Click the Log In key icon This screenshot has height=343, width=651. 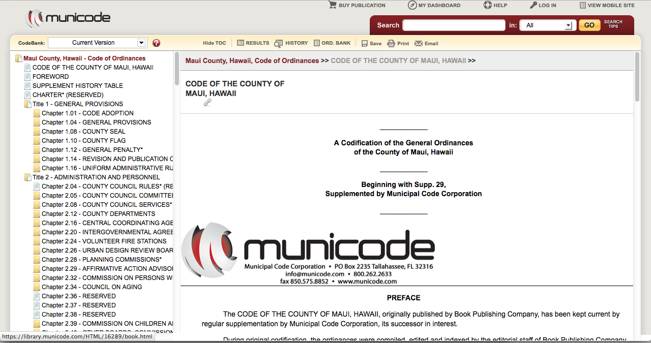pyautogui.click(x=534, y=5)
